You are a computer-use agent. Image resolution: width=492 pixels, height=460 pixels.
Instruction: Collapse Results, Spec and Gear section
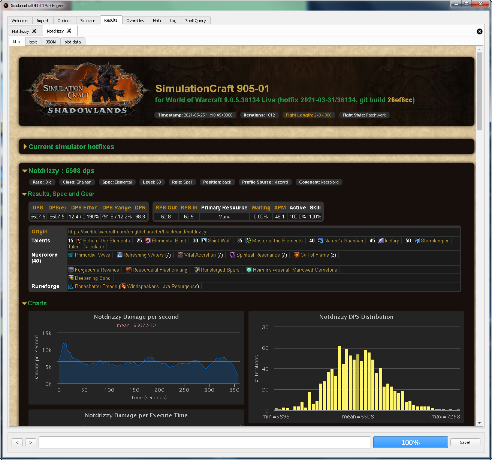[x=24, y=194]
